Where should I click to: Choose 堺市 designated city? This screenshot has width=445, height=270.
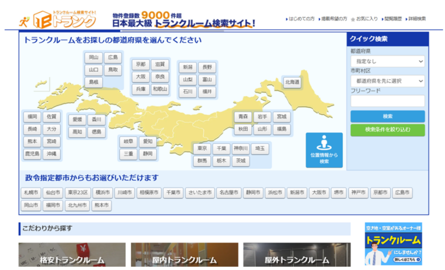(x=338, y=193)
